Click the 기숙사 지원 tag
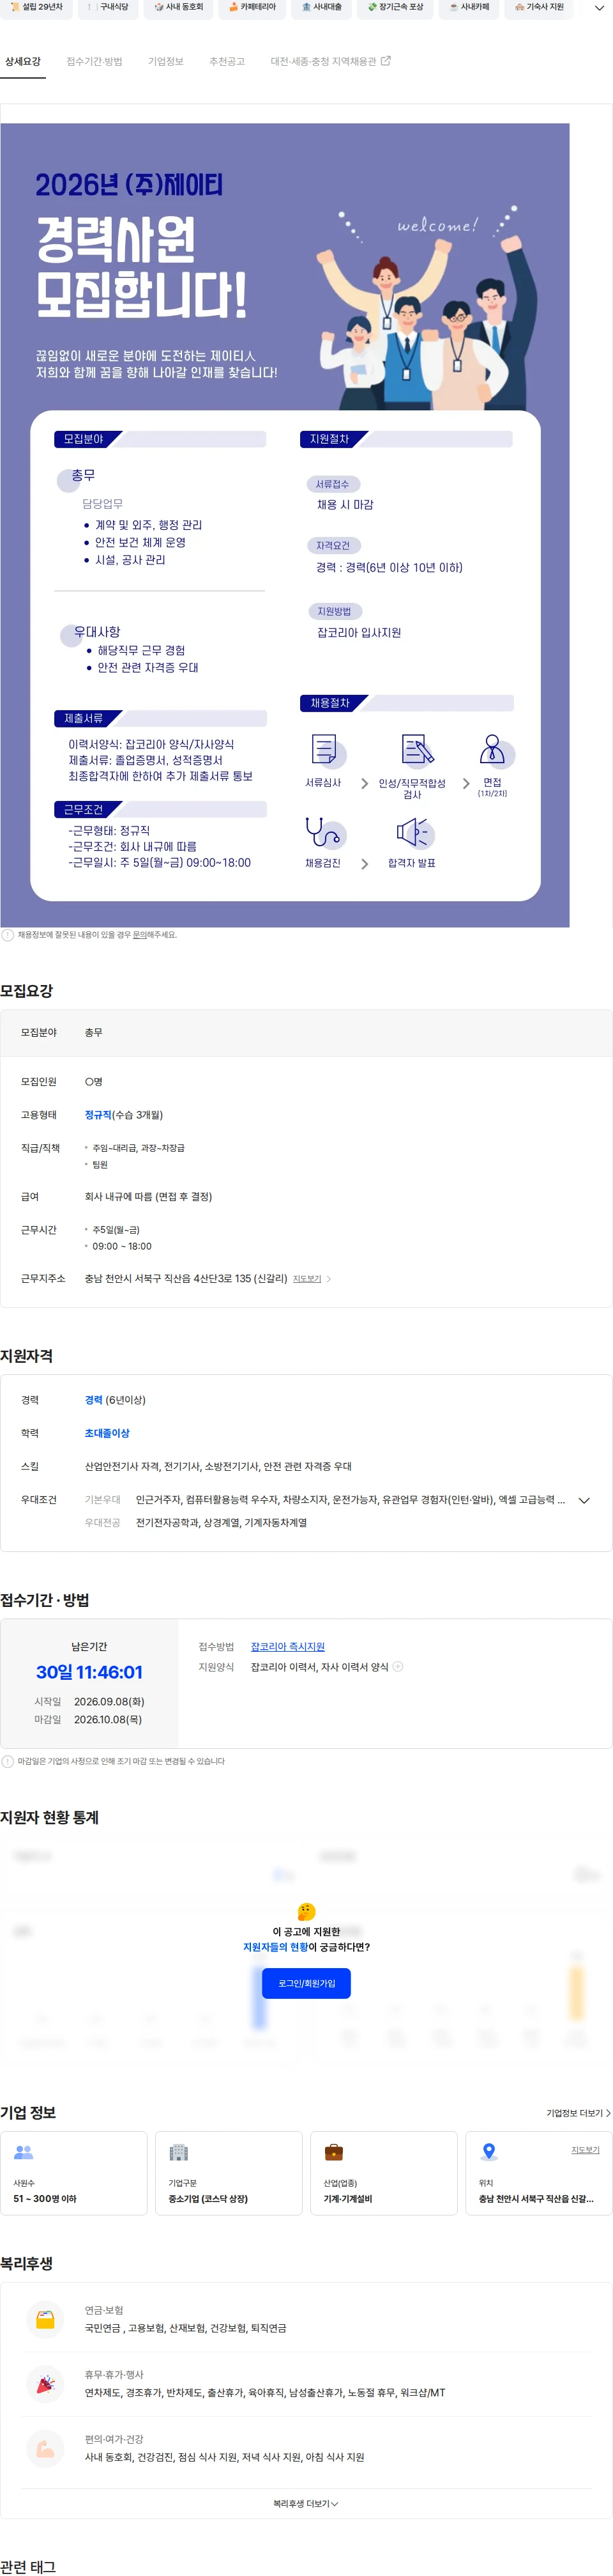The height and width of the screenshot is (2576, 613). 539,8
